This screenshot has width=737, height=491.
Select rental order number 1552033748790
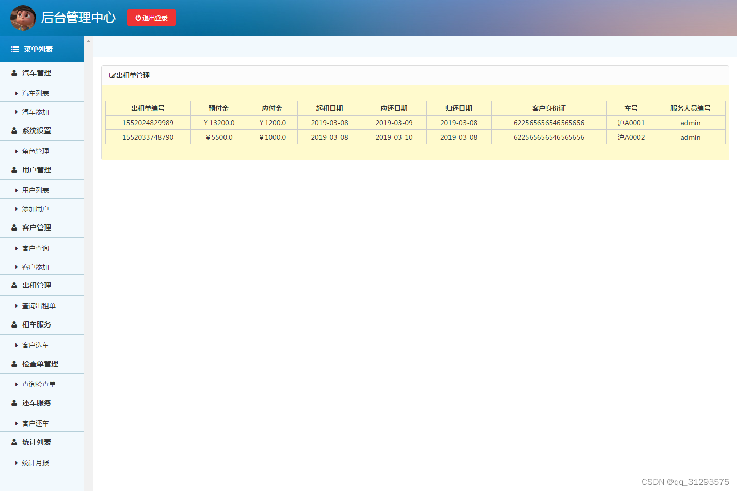(x=148, y=137)
